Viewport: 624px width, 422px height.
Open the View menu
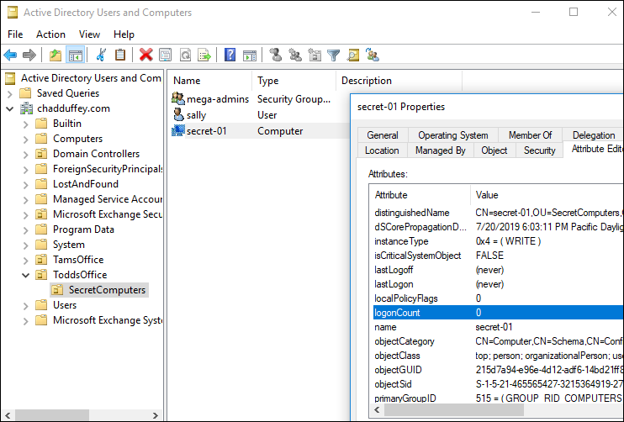click(89, 34)
